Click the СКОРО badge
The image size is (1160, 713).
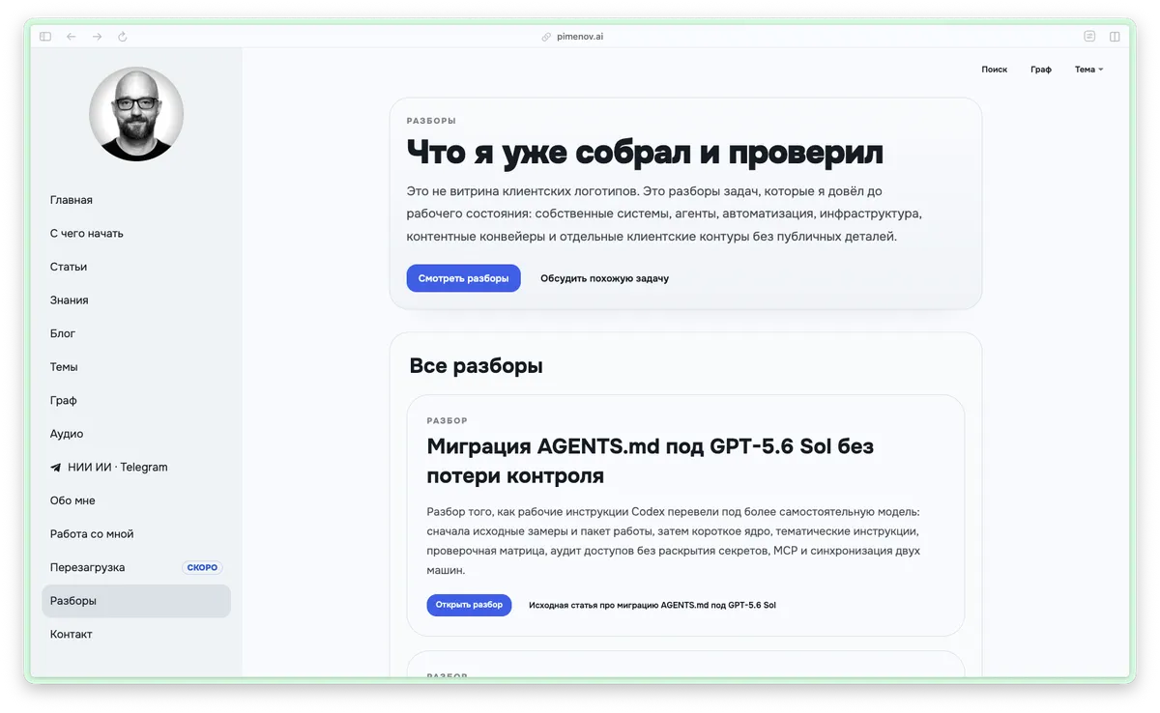[202, 568]
